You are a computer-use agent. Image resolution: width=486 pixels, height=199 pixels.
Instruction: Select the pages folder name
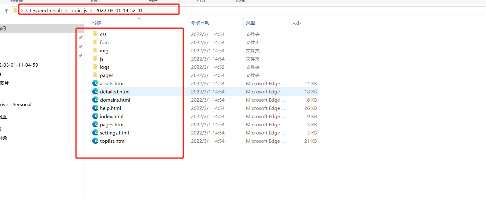coord(107,75)
